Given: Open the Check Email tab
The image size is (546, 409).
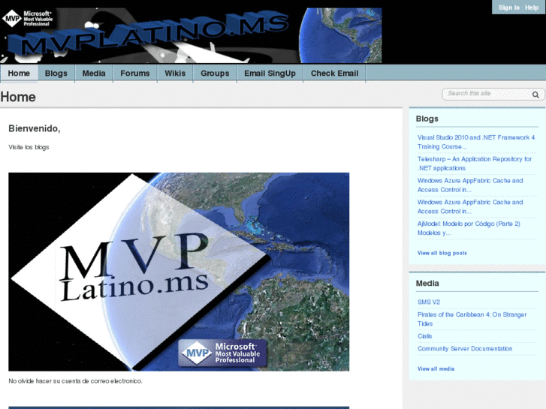Looking at the screenshot, I should [x=335, y=74].
